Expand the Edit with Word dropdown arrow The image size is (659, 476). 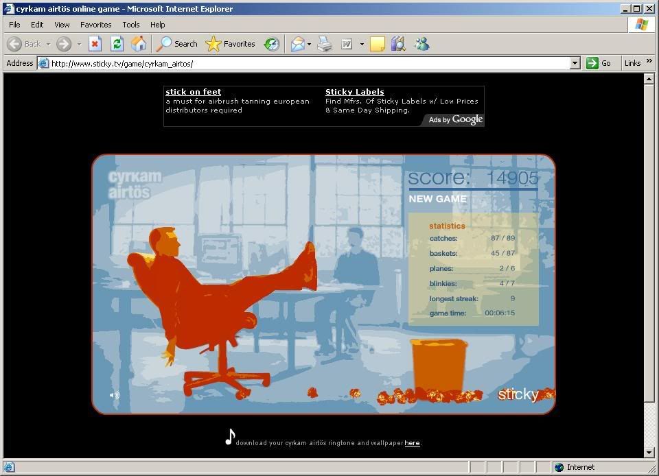point(362,44)
